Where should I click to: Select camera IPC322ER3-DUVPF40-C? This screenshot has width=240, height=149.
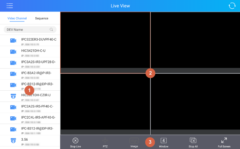[30, 41]
